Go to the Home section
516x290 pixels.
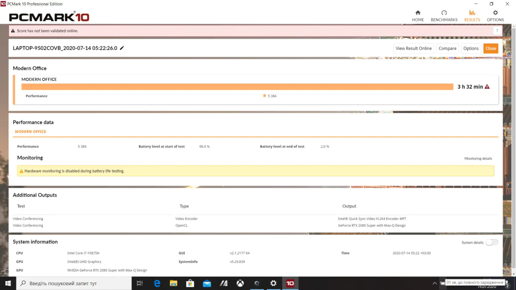click(x=418, y=16)
